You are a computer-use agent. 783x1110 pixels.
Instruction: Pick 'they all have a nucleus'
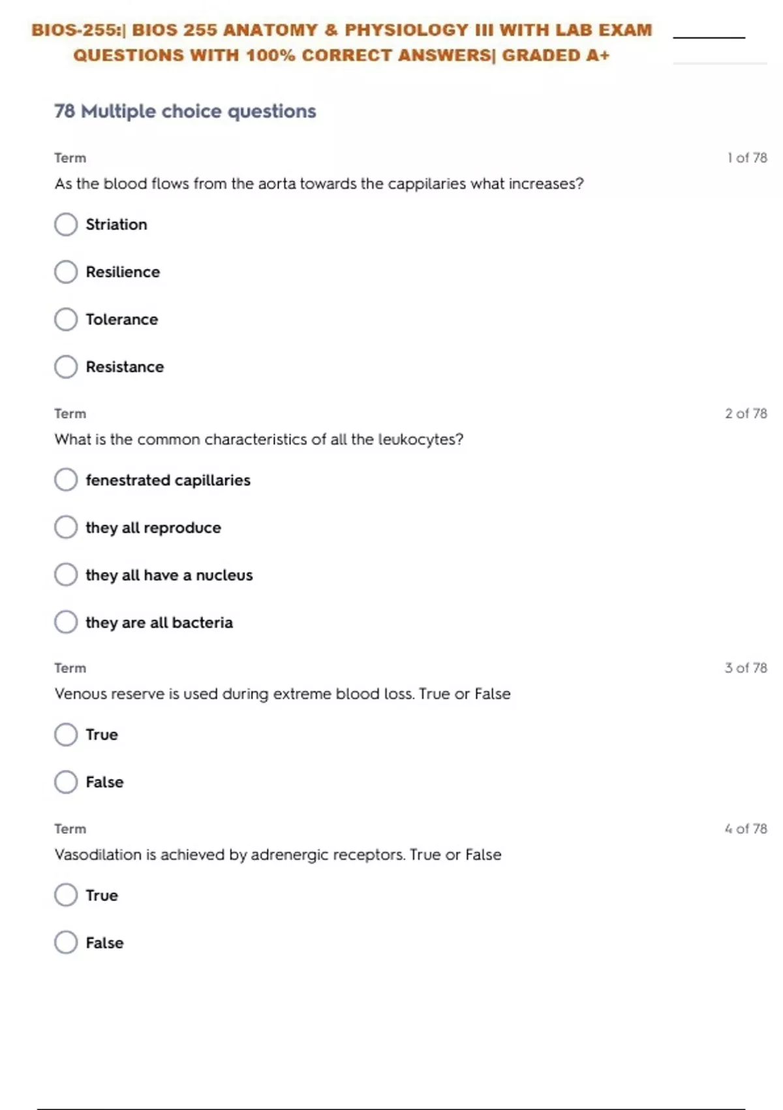coord(66,575)
